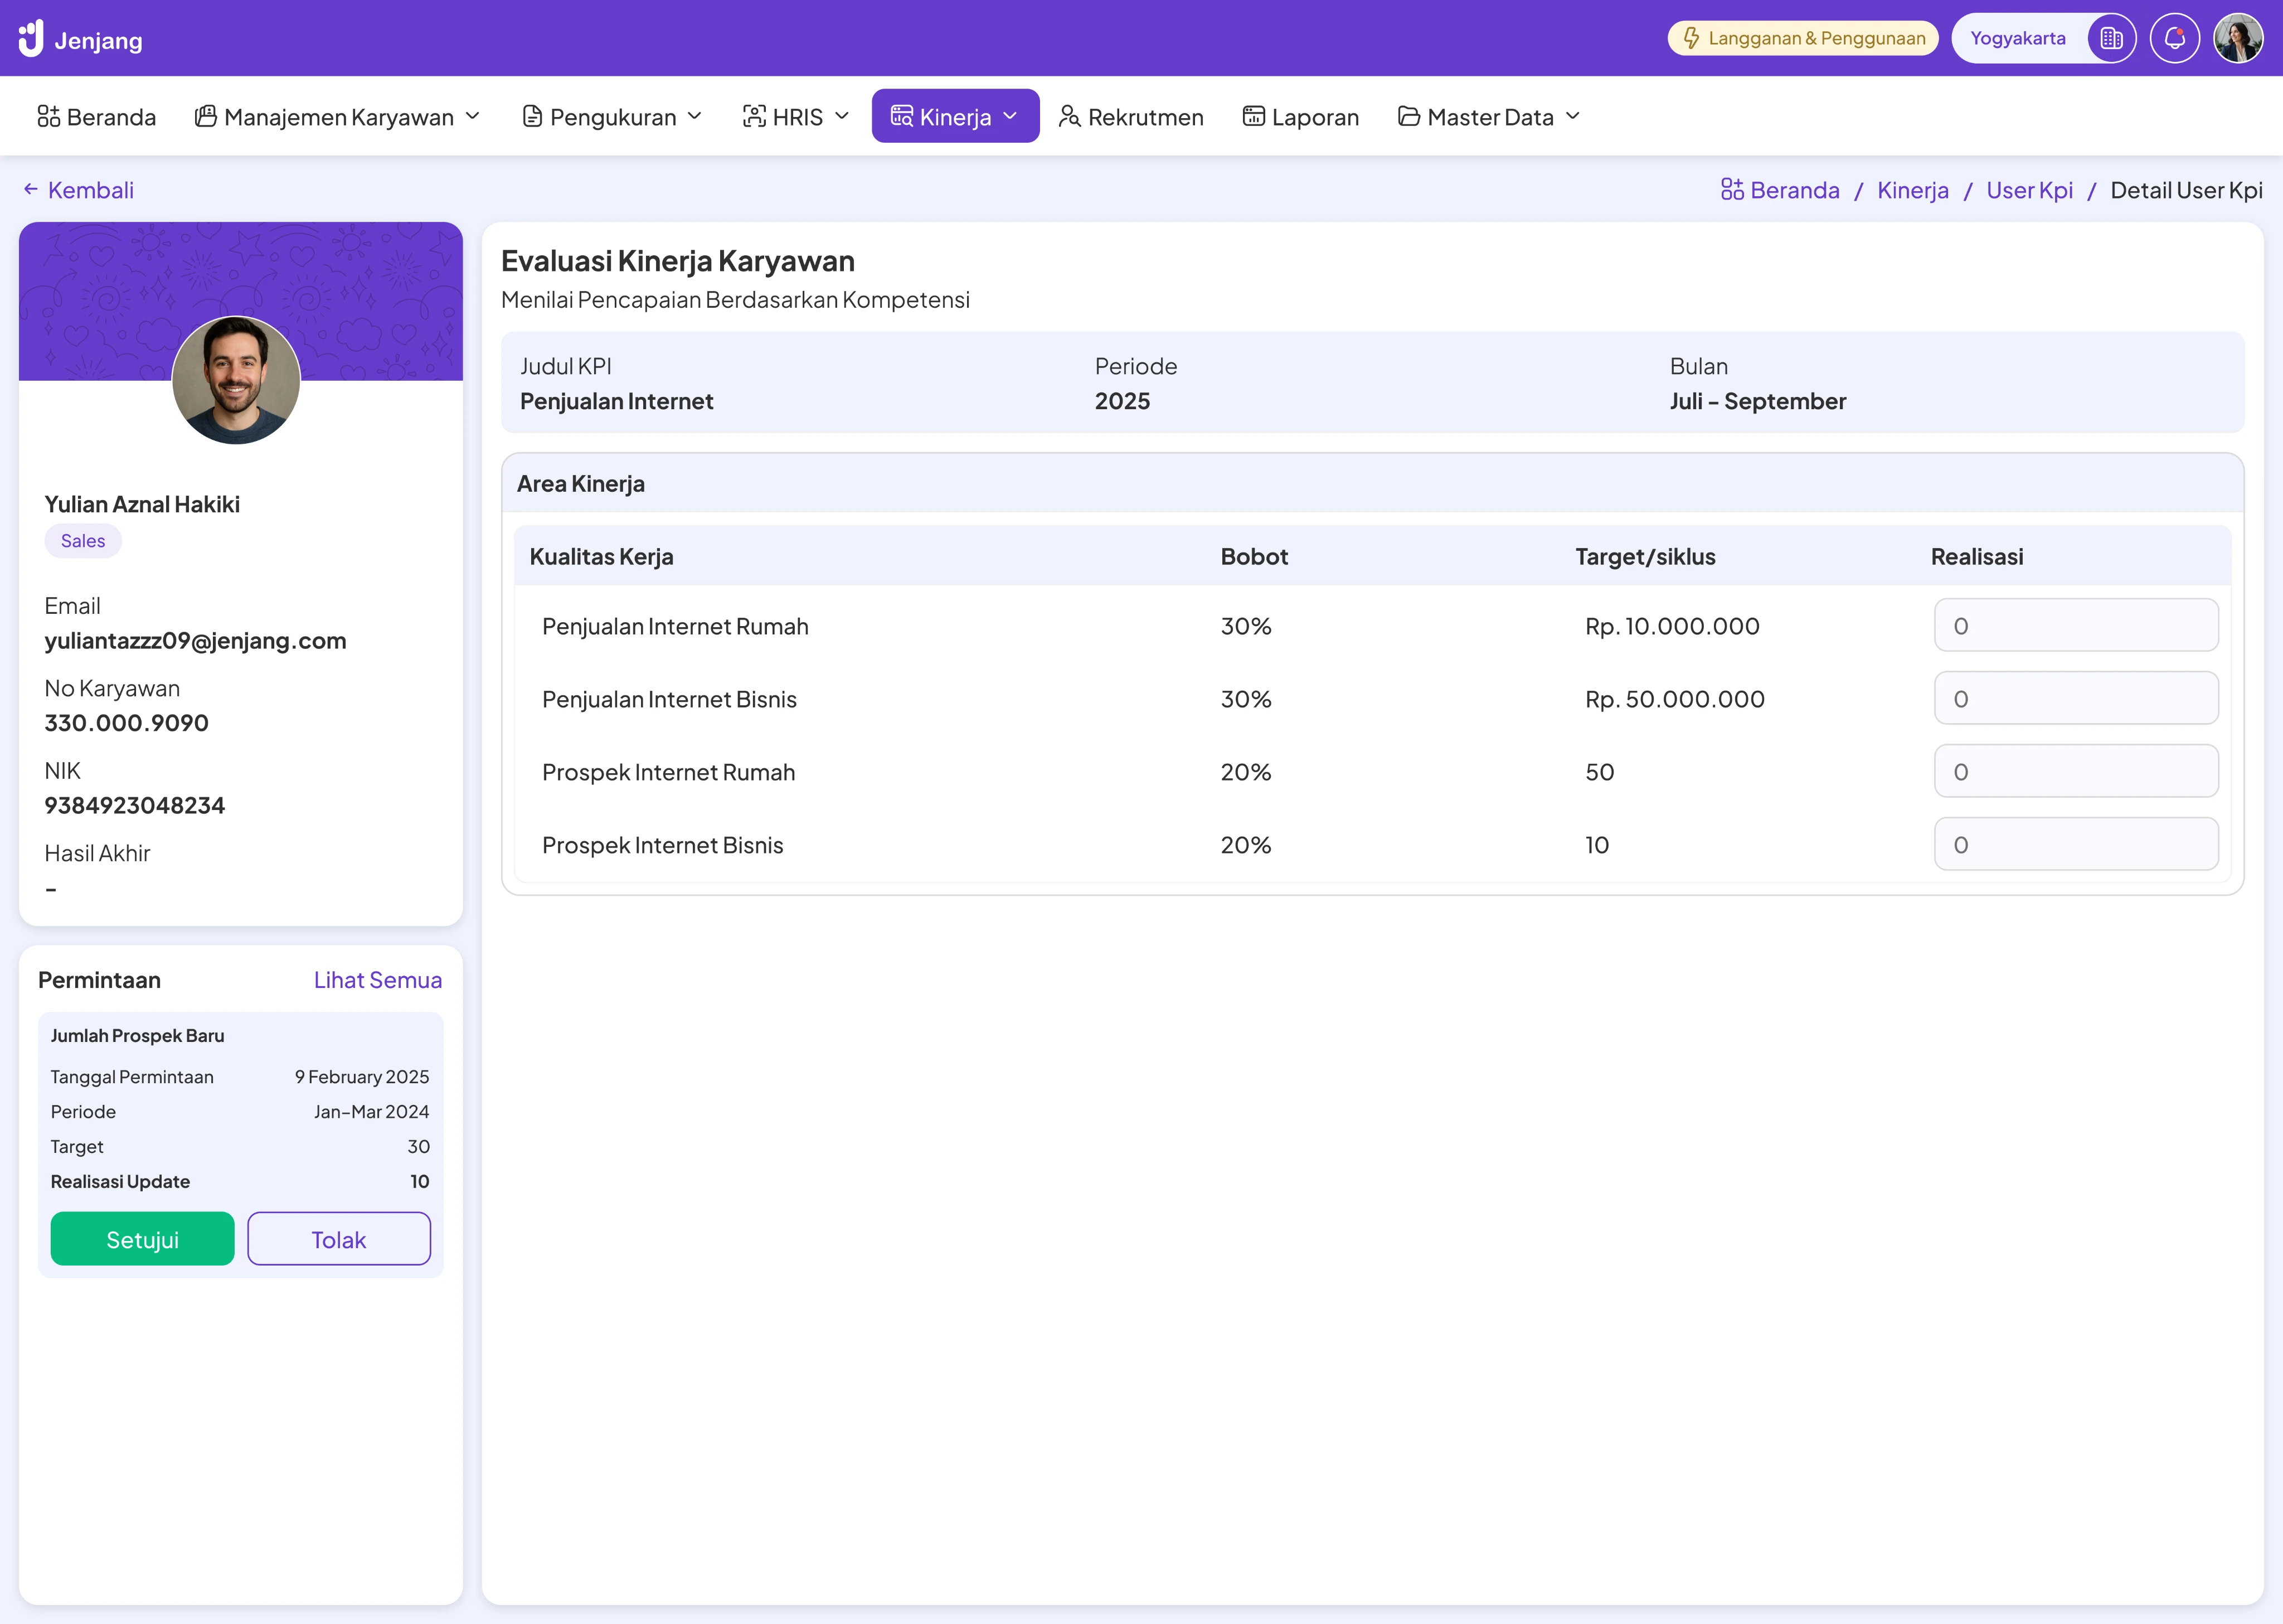Click the Jenjang logo icon
Viewport: 2283px width, 1624px height.
click(x=31, y=39)
